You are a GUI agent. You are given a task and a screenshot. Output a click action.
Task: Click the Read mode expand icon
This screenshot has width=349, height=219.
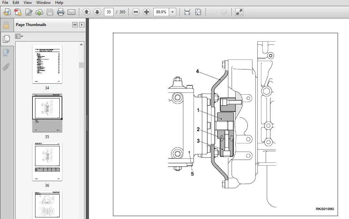[239, 12]
